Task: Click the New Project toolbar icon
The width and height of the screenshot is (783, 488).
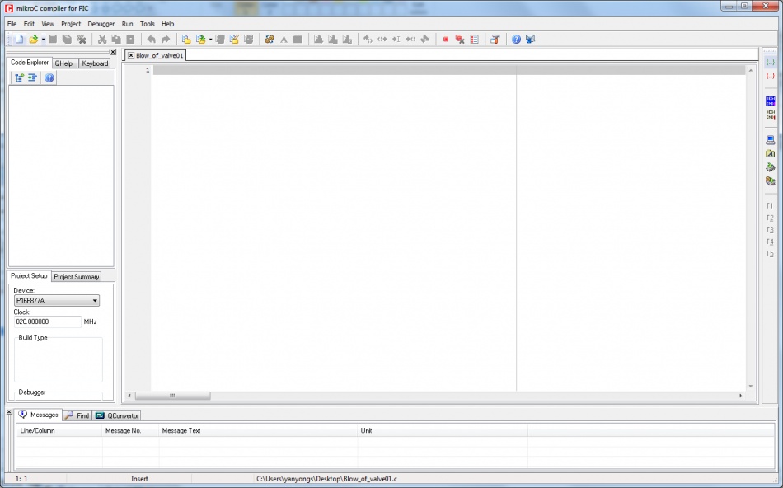Action: point(186,39)
